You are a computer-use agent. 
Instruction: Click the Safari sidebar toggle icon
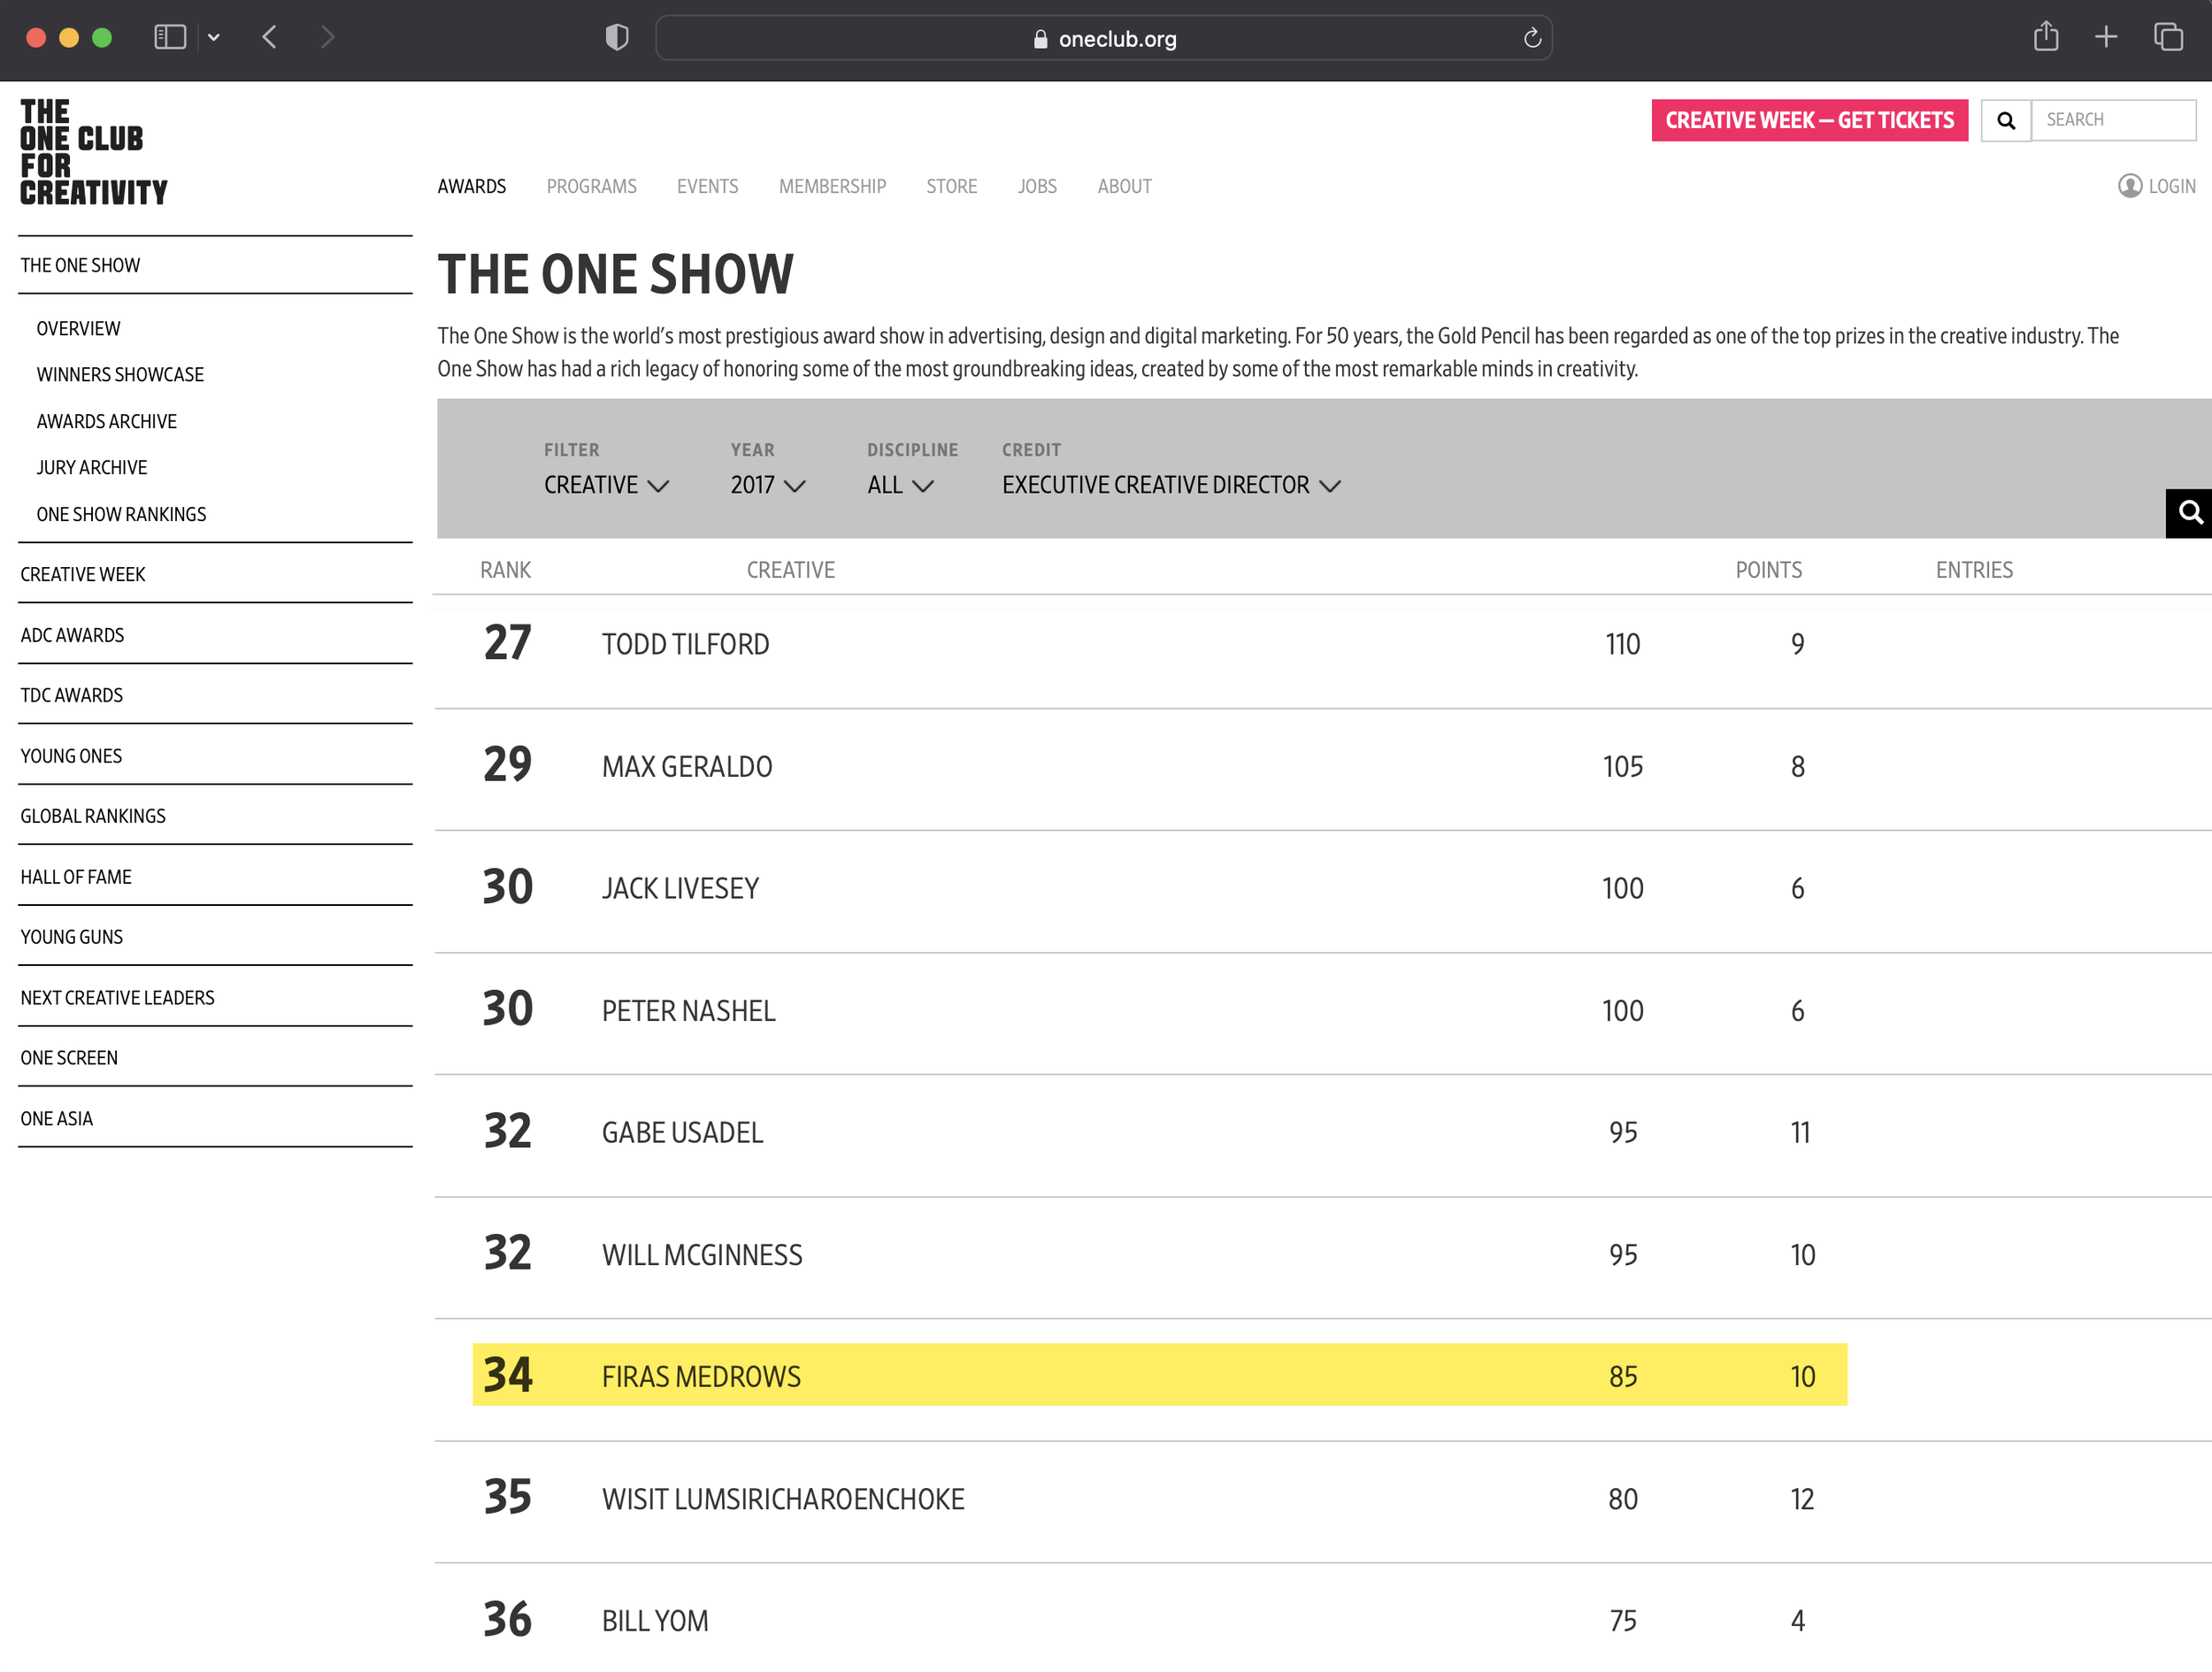[169, 38]
